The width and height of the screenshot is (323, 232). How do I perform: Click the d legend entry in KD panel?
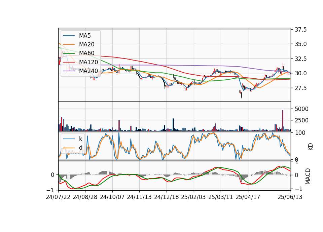pos(80,148)
